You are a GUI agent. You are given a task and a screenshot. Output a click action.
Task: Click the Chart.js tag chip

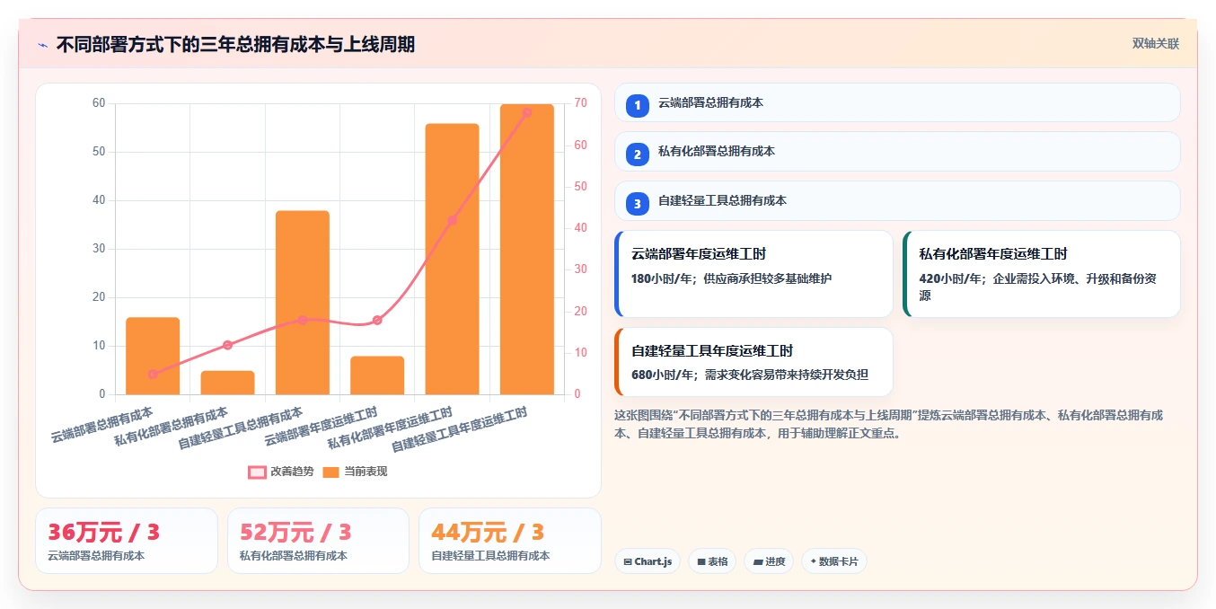[x=648, y=561]
